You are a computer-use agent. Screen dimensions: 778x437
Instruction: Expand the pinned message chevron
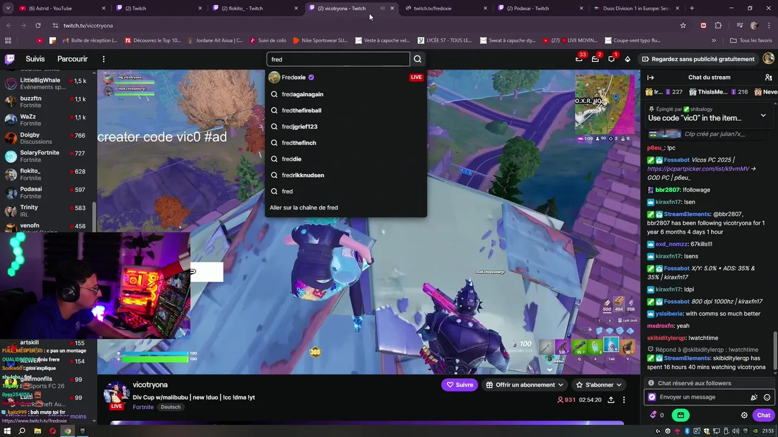coord(763,115)
